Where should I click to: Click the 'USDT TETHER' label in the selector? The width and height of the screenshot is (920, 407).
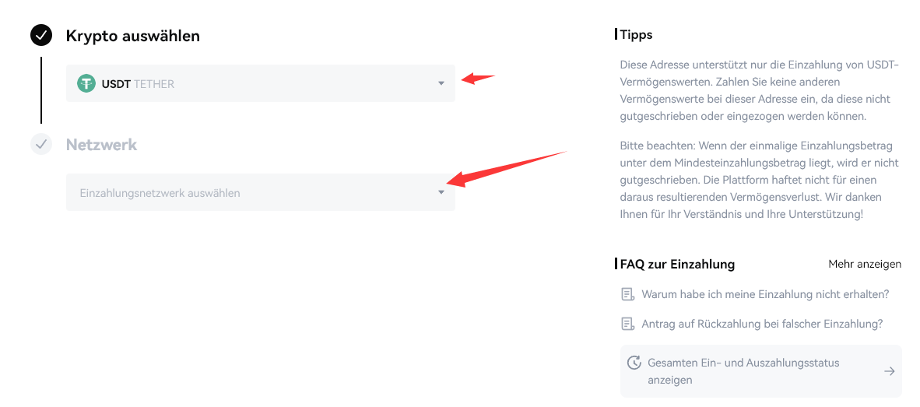point(138,84)
